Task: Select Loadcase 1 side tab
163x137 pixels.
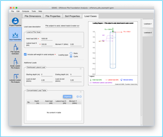Action: [x=148, y=24]
